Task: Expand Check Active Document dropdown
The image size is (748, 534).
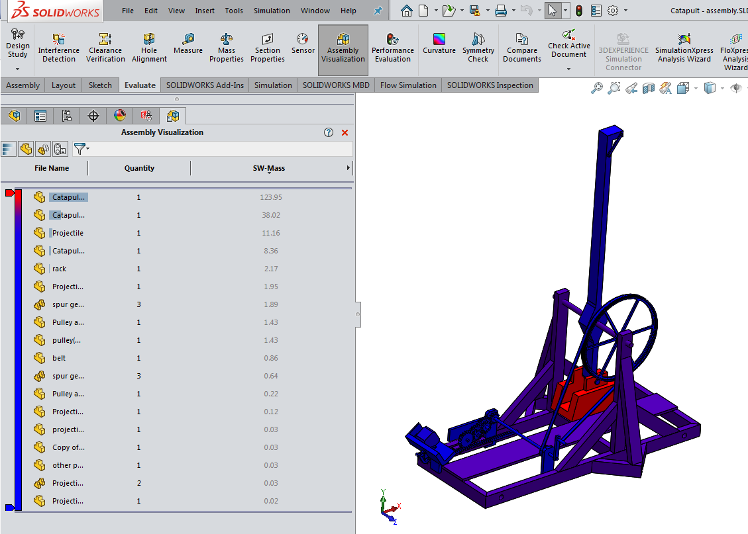Action: (568, 69)
